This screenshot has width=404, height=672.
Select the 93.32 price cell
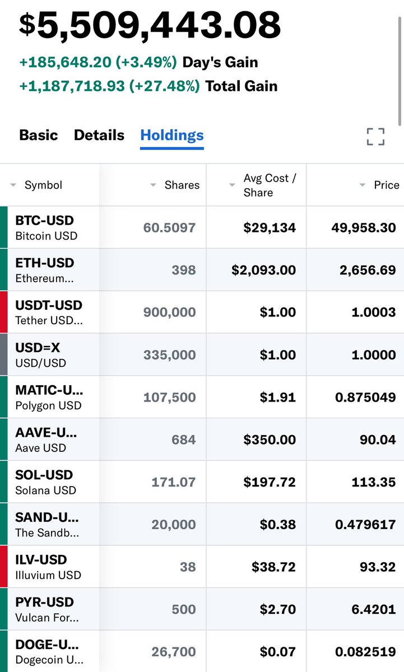(x=355, y=567)
